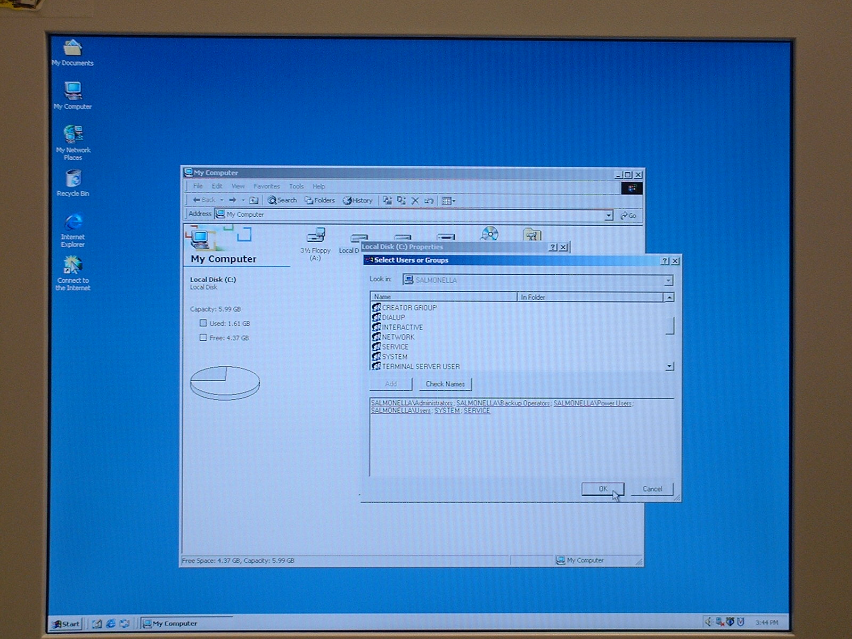Toggle the Folders pane button
The width and height of the screenshot is (852, 639).
pyautogui.click(x=319, y=200)
